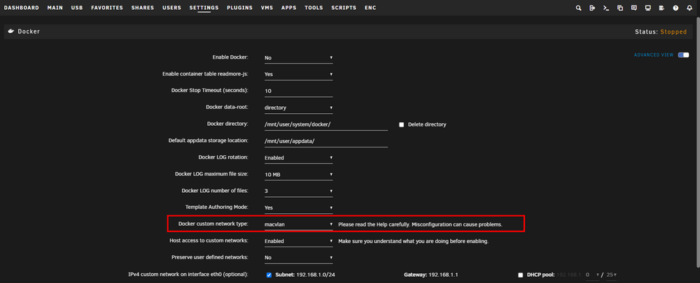700x283 pixels.
Task: Open the Enable Docker dropdown
Action: click(298, 58)
